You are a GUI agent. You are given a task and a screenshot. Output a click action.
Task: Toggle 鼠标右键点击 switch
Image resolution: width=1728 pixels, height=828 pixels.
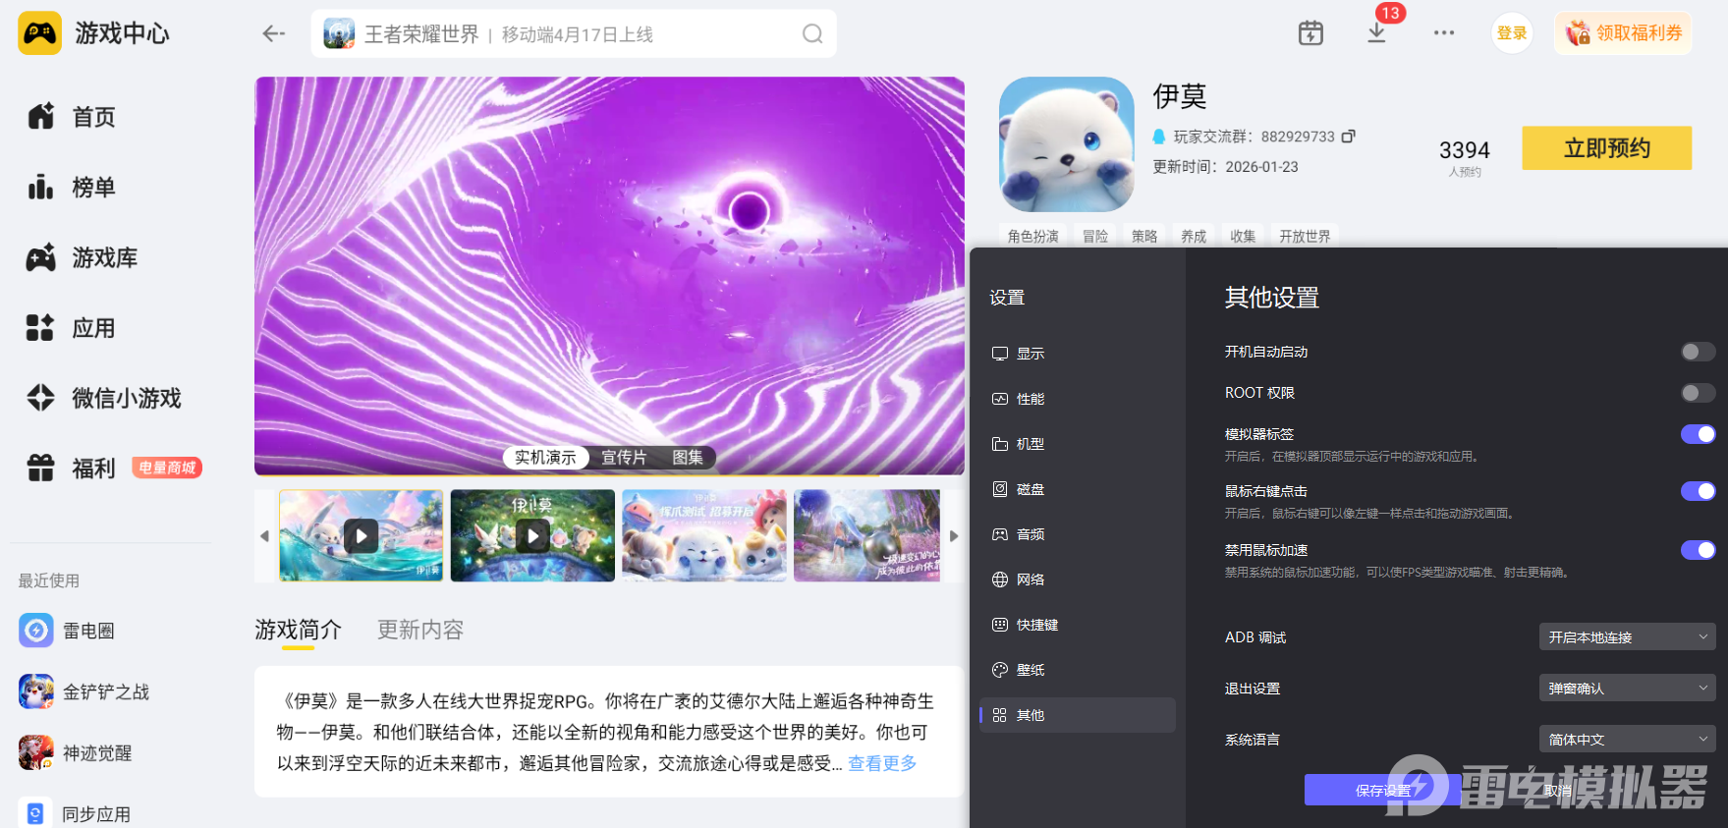point(1698,491)
